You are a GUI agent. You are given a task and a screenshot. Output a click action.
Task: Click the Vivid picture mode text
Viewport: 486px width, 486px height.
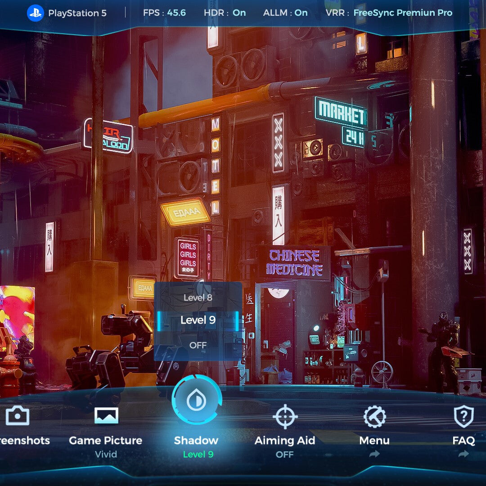coord(106,454)
